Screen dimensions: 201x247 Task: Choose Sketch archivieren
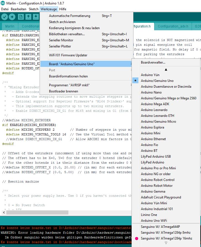[x=86, y=22]
